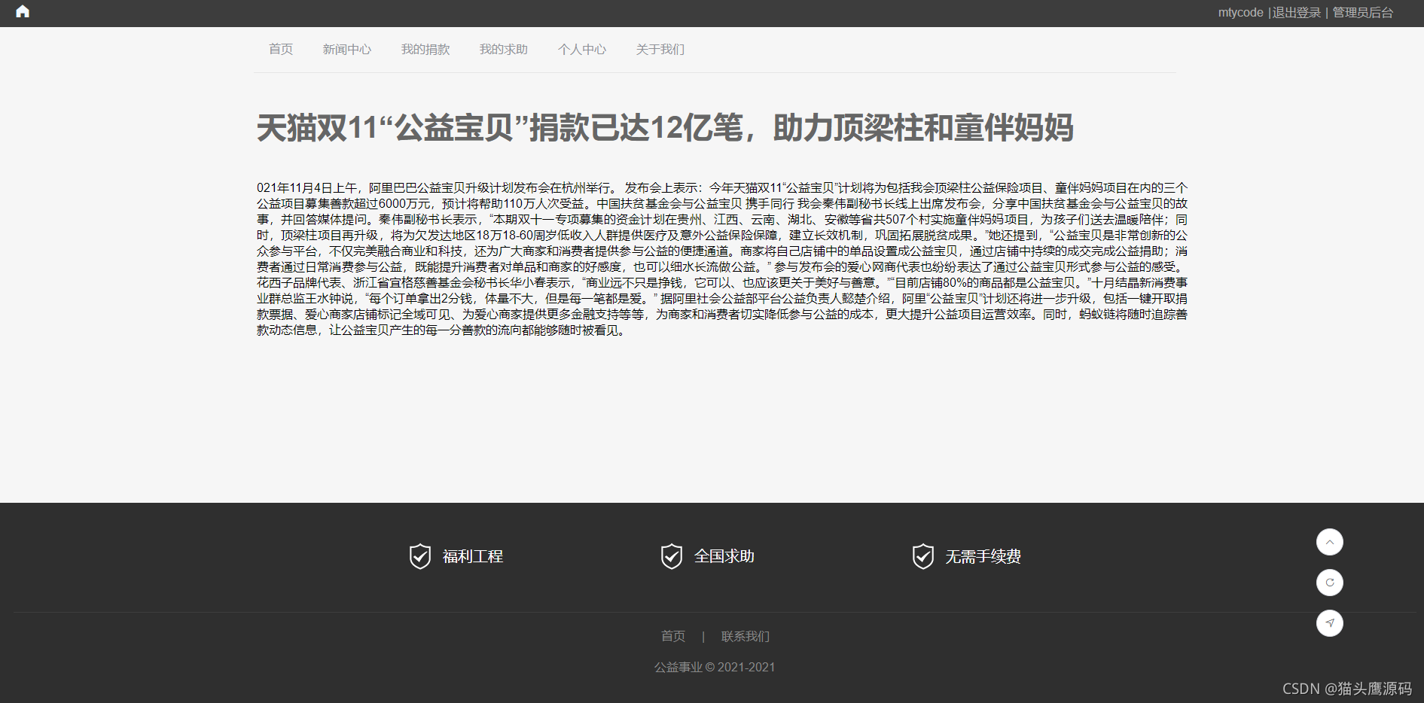
Task: Click the copyright text 公益事业 © 2021-2021
Action: pos(715,667)
